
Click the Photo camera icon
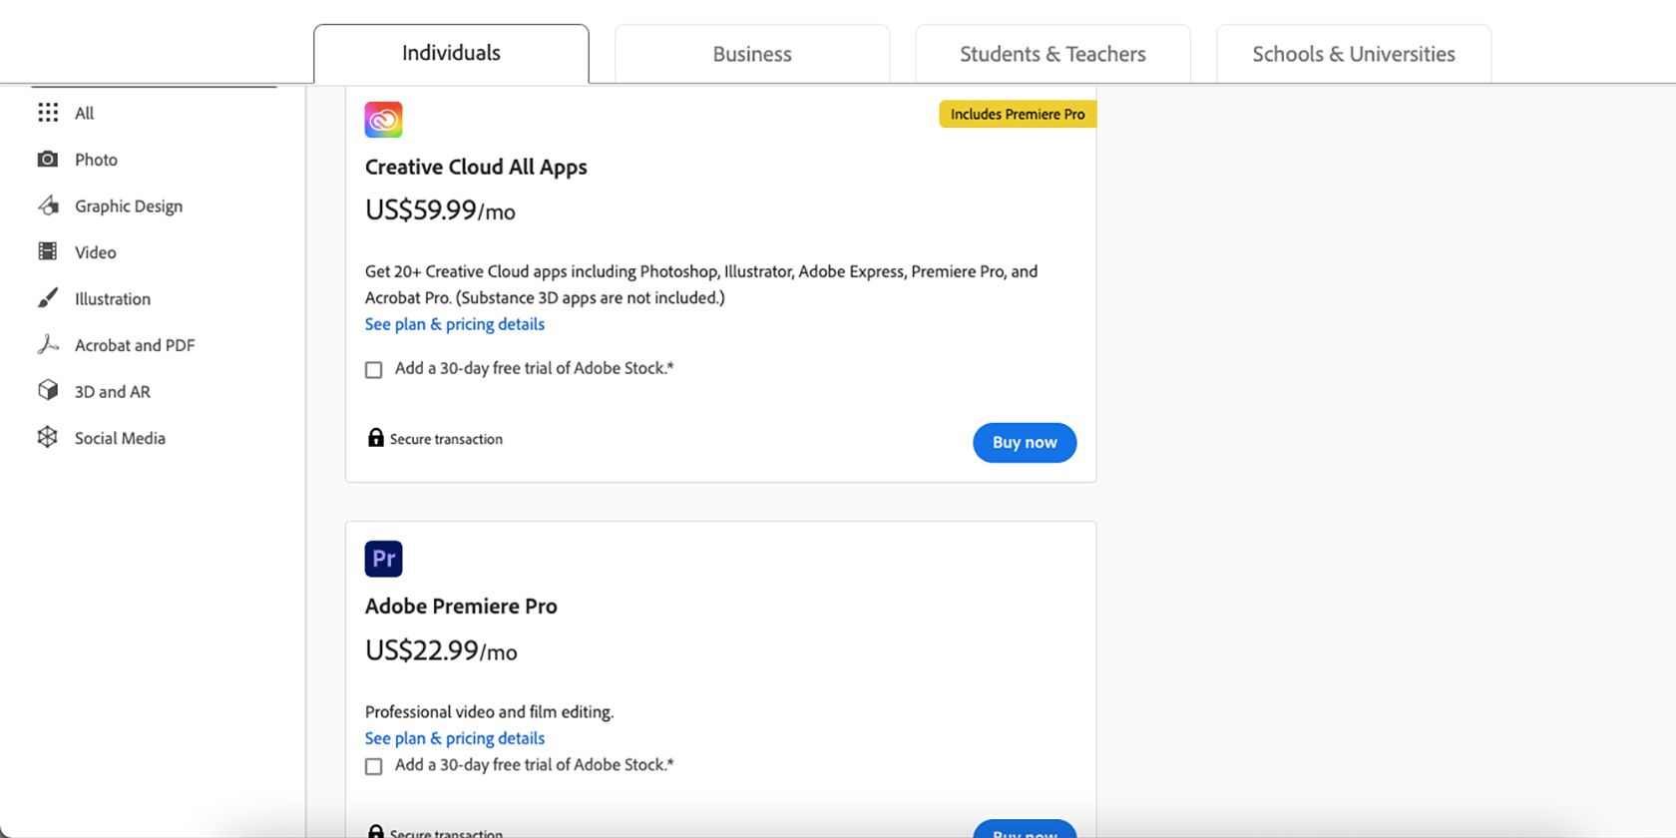pyautogui.click(x=48, y=160)
